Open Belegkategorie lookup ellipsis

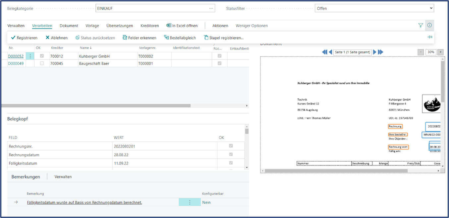coord(211,8)
